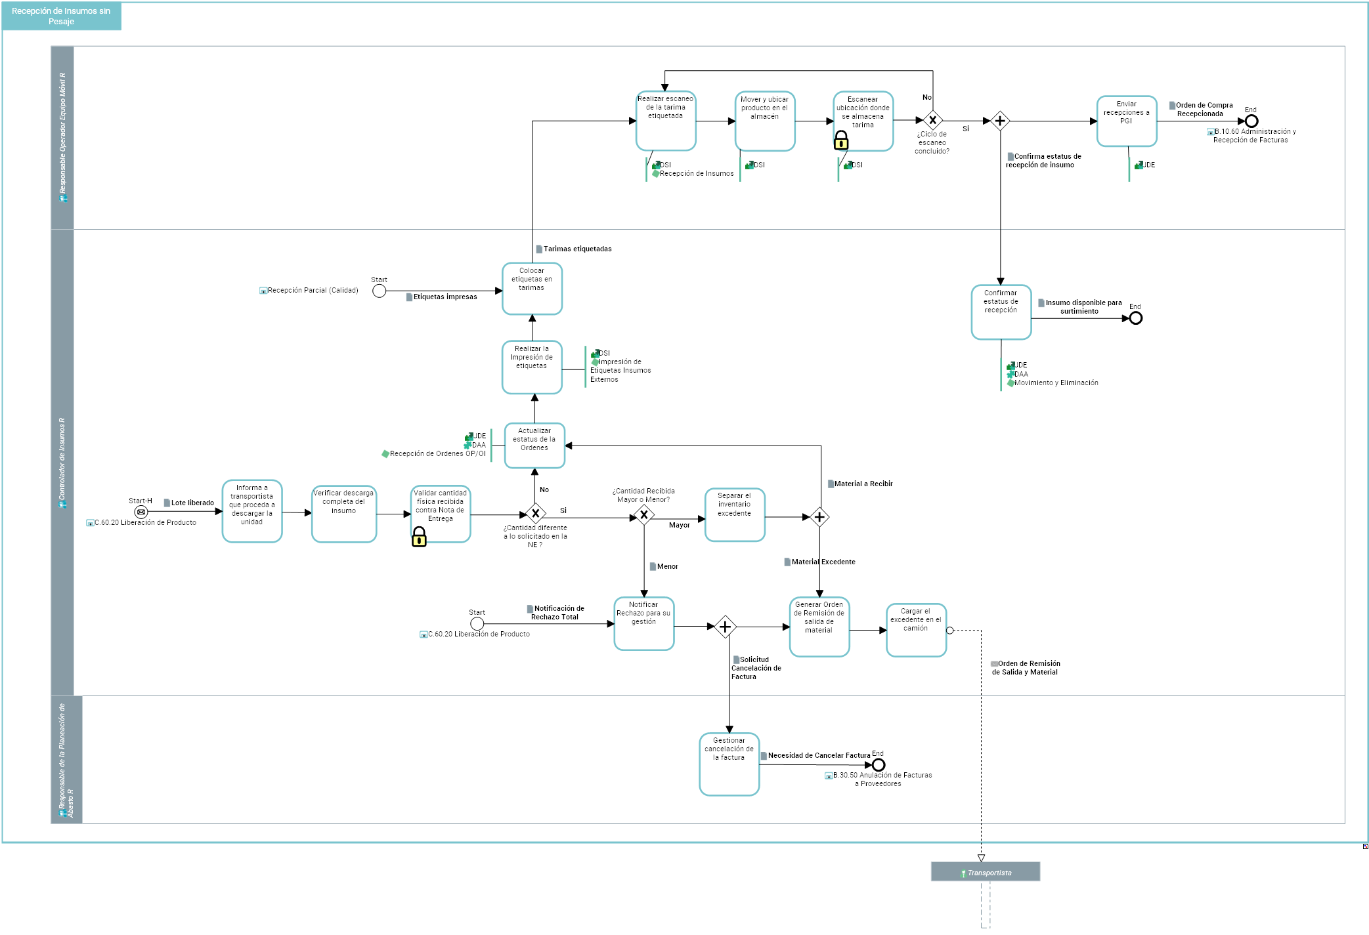The width and height of the screenshot is (1369, 935).
Task: Click the Start-H message start event
Action: 141,512
